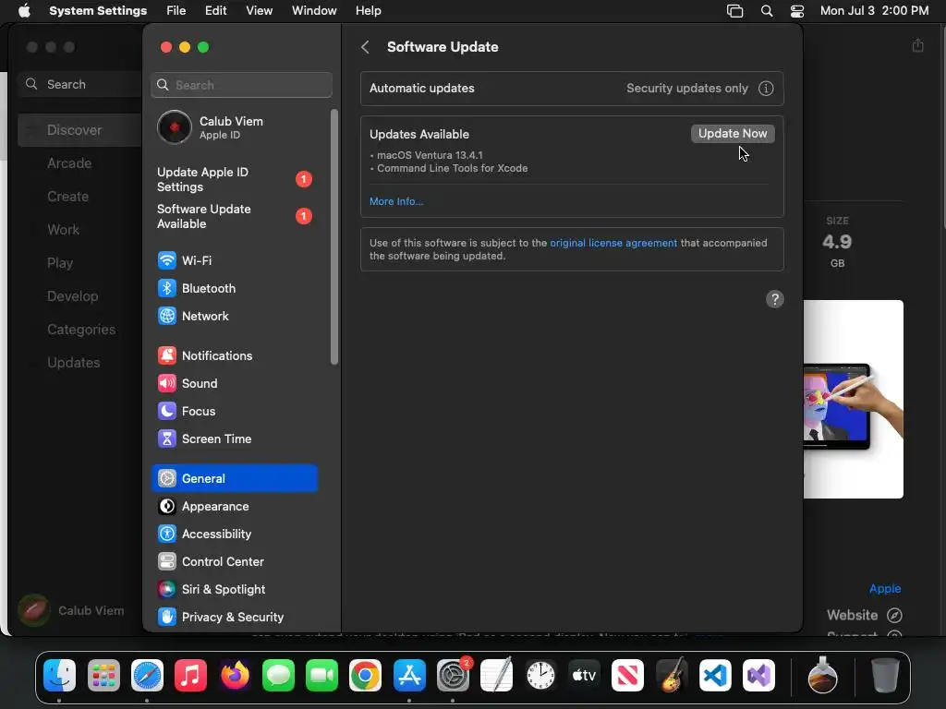The width and height of the screenshot is (946, 709).
Task: Open Update Apple ID Settings item
Action: click(x=236, y=179)
